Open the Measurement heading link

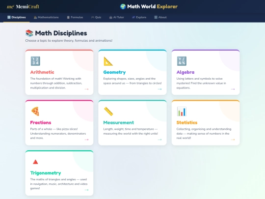[x=118, y=122]
